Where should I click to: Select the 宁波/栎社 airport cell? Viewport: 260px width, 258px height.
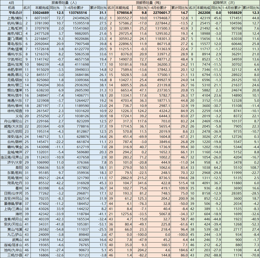tap(11, 59)
